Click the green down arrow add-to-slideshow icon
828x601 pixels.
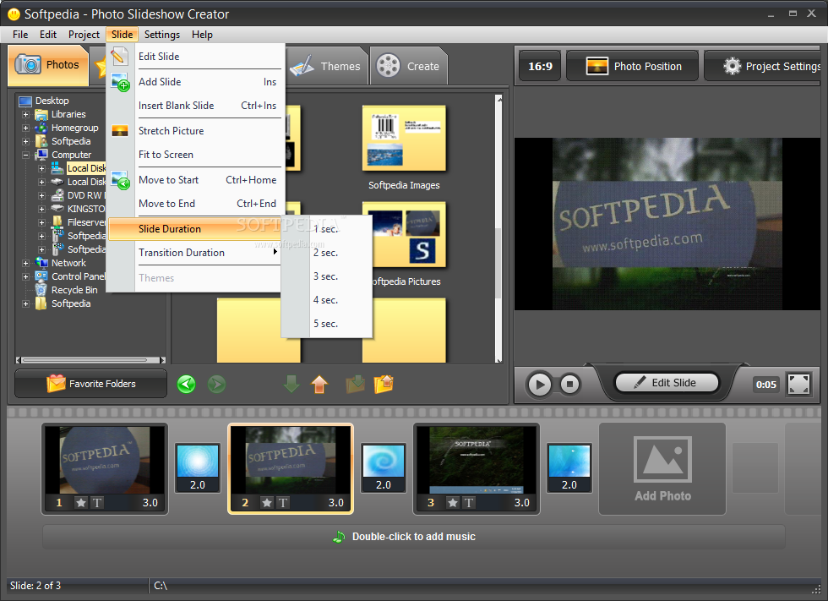(291, 384)
